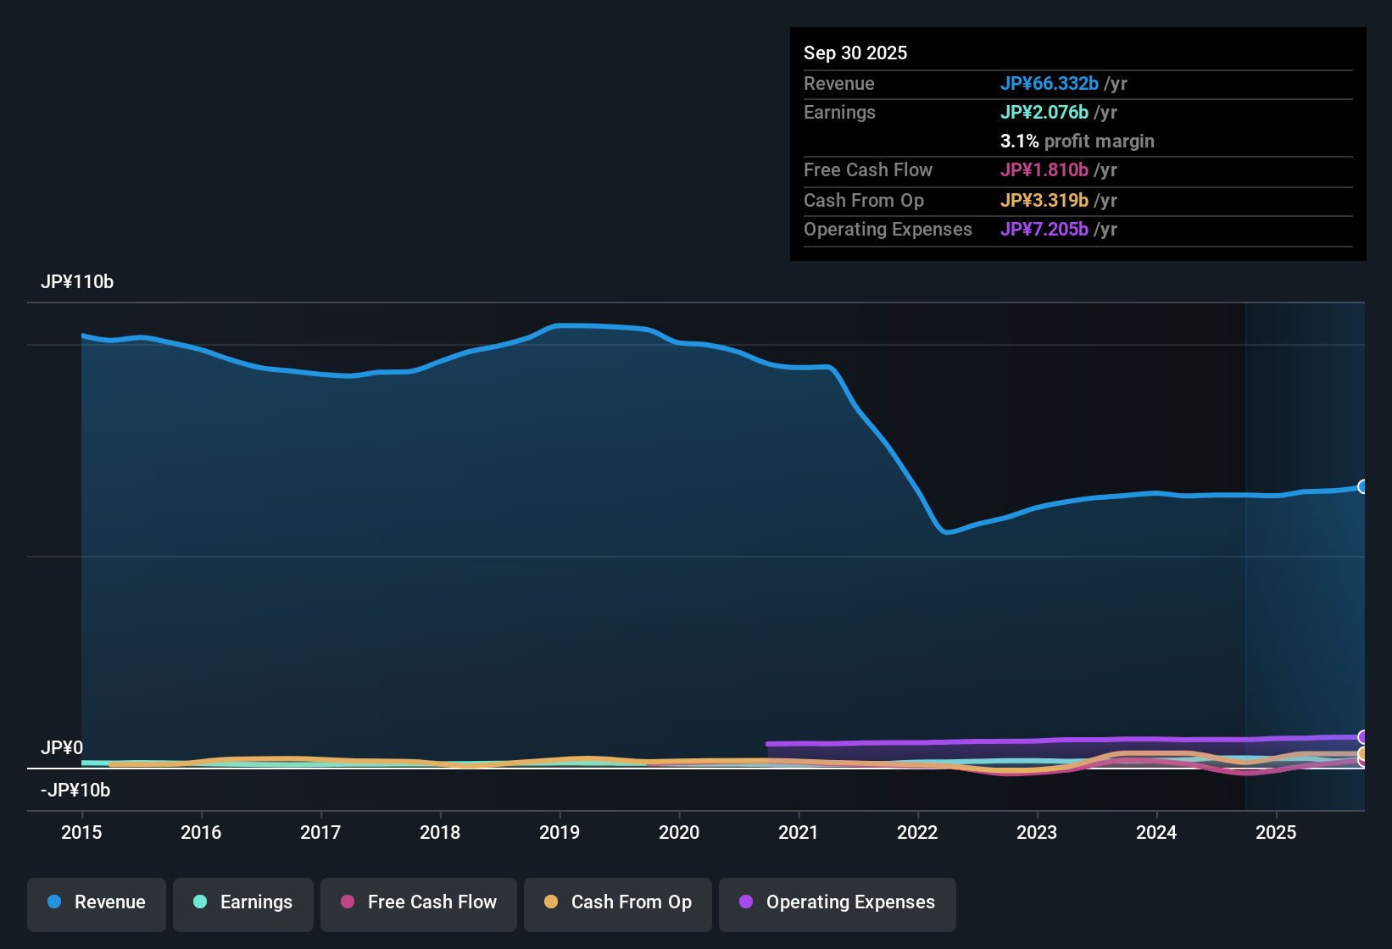This screenshot has height=949, width=1392.
Task: Select the 2020 year label on the axis
Action: pyautogui.click(x=679, y=833)
